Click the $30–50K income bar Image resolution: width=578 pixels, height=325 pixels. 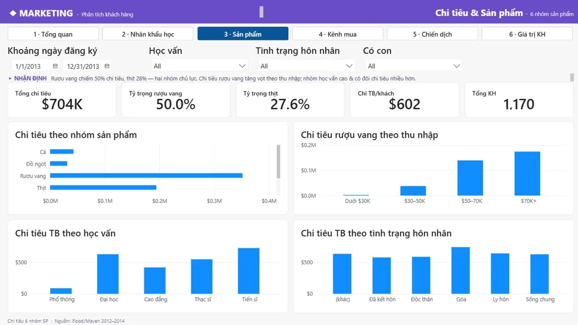coord(413,191)
